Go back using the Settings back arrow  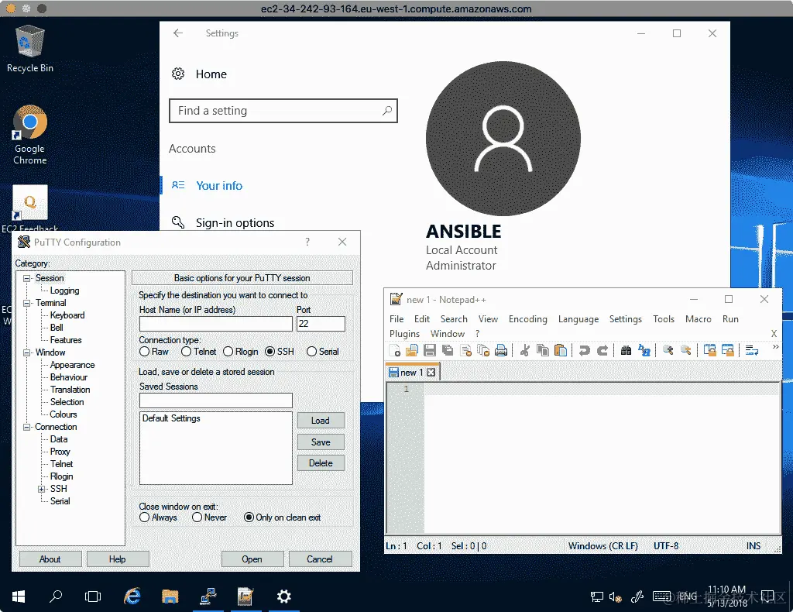177,33
